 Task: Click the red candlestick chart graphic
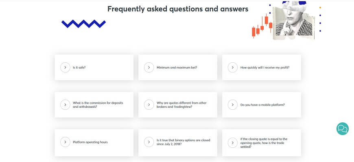click(262, 26)
